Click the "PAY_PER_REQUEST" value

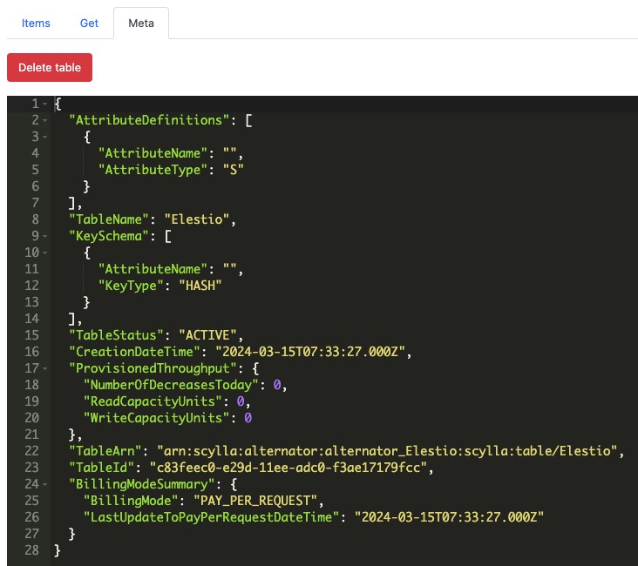[255, 501]
